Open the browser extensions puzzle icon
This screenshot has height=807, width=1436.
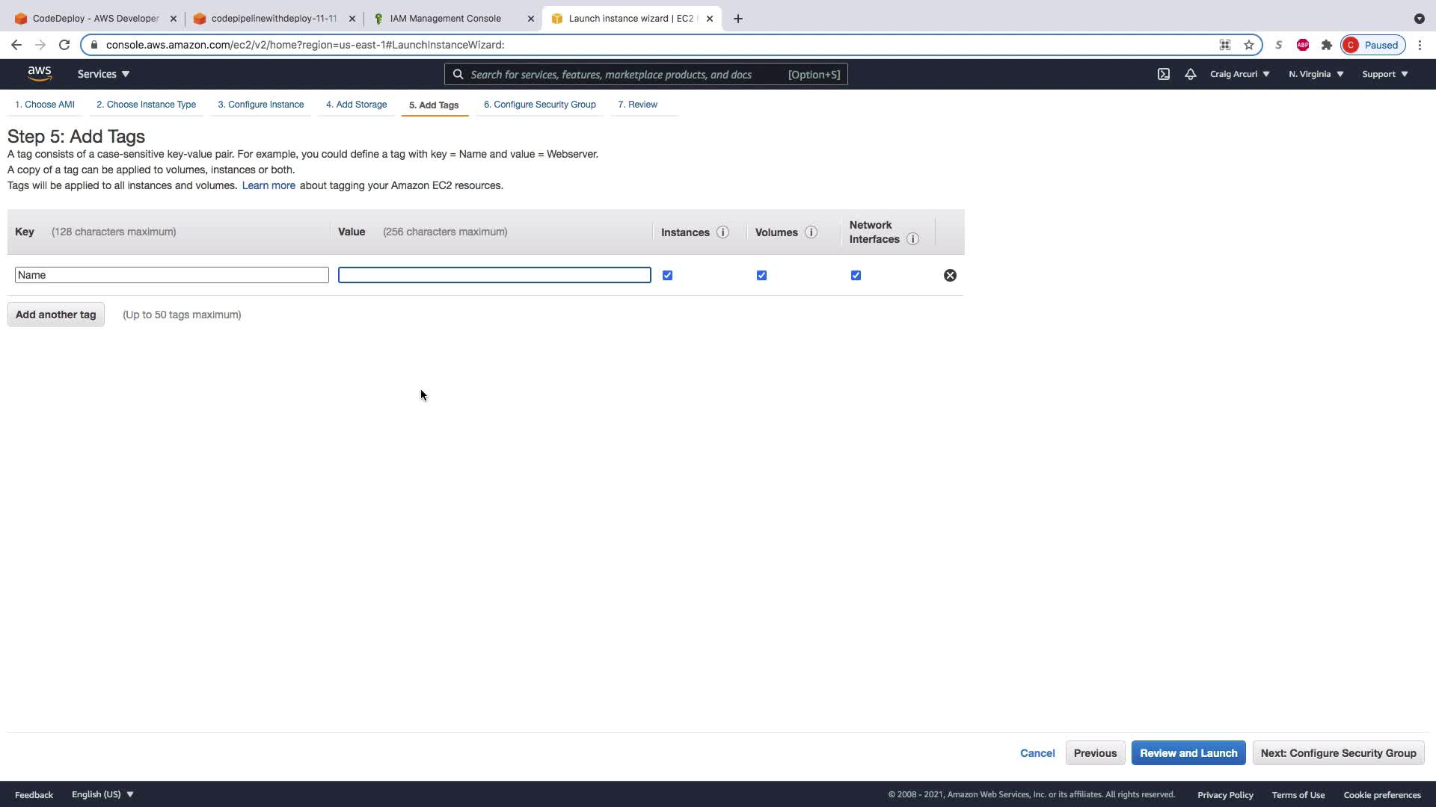tap(1327, 45)
